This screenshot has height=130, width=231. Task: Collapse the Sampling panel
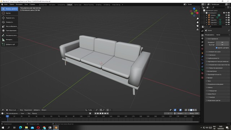[217, 39]
